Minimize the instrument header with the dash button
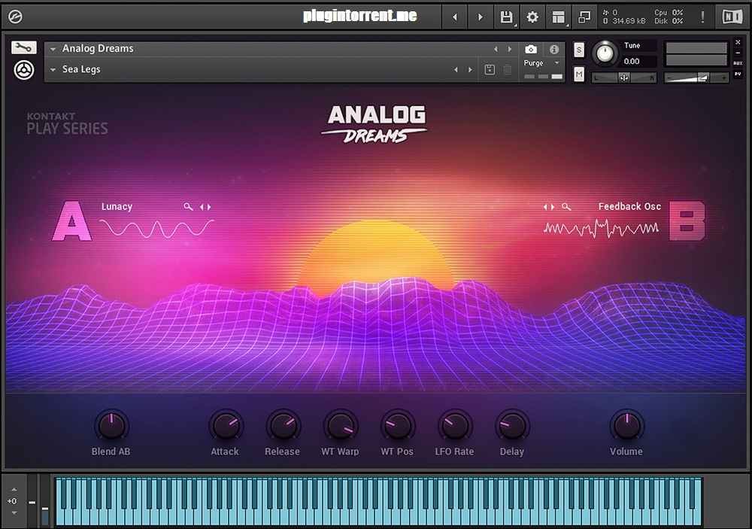Image resolution: width=752 pixels, height=529 pixels. 738,53
